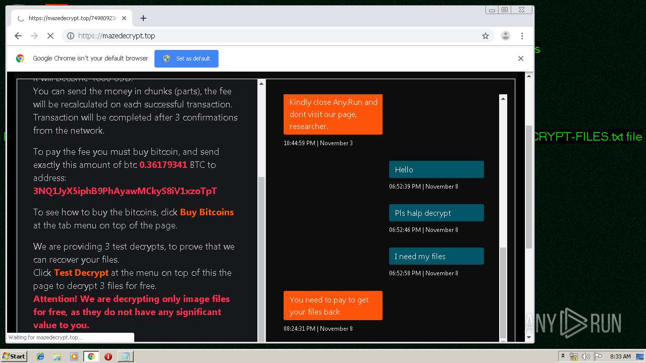The width and height of the screenshot is (646, 363).
Task: Maximize the Chrome window
Action: [504, 10]
